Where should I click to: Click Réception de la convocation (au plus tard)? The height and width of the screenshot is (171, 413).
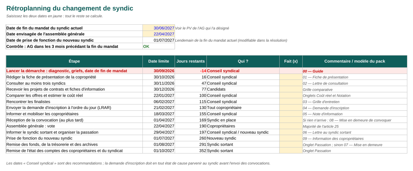point(74,120)
